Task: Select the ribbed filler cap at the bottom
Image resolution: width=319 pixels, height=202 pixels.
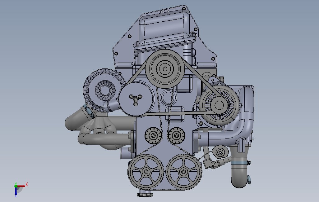Action: 145,195
